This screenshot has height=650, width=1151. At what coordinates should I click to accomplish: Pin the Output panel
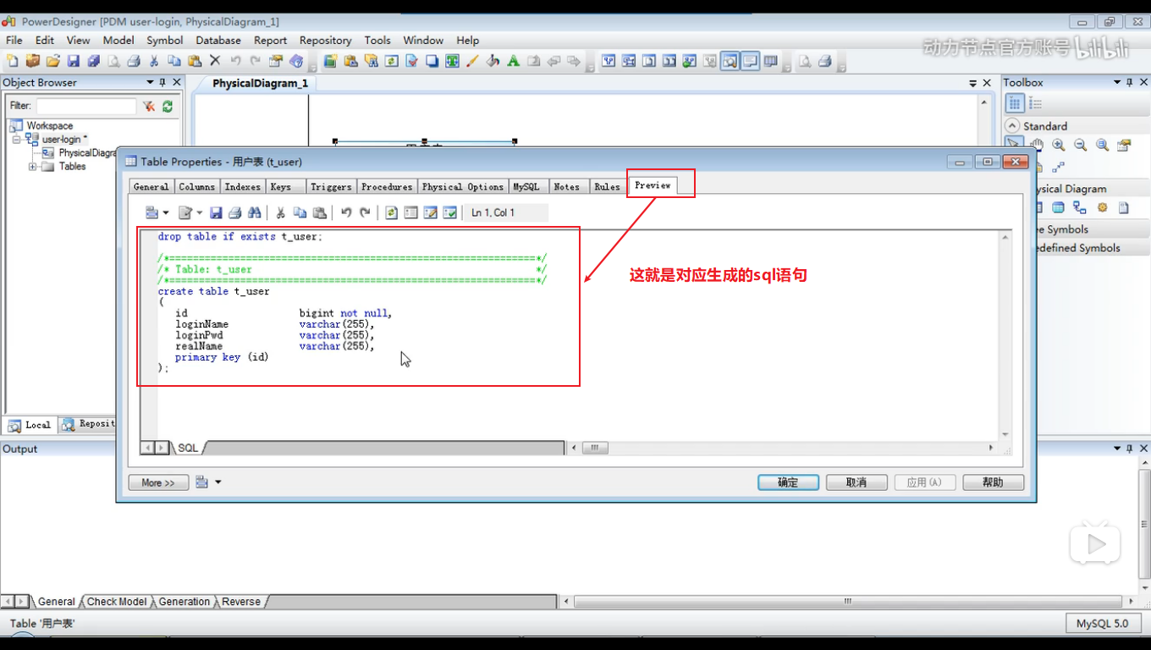[1130, 449]
